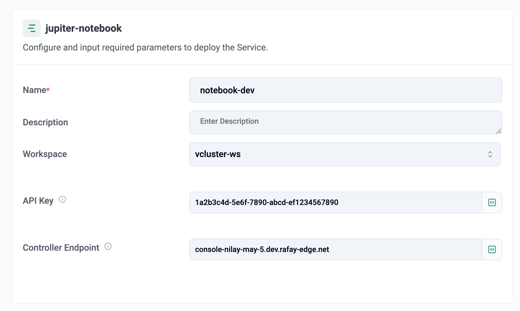The width and height of the screenshot is (520, 311).
Task: Click the Controller Endpoint info icon
Action: [108, 246]
